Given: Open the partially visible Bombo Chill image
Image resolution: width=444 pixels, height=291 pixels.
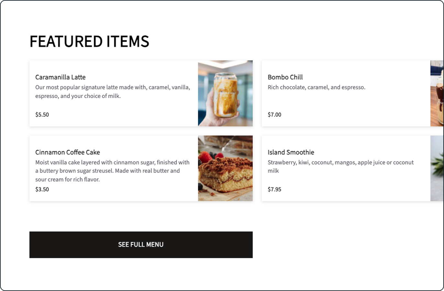Looking at the screenshot, I should 437,93.
